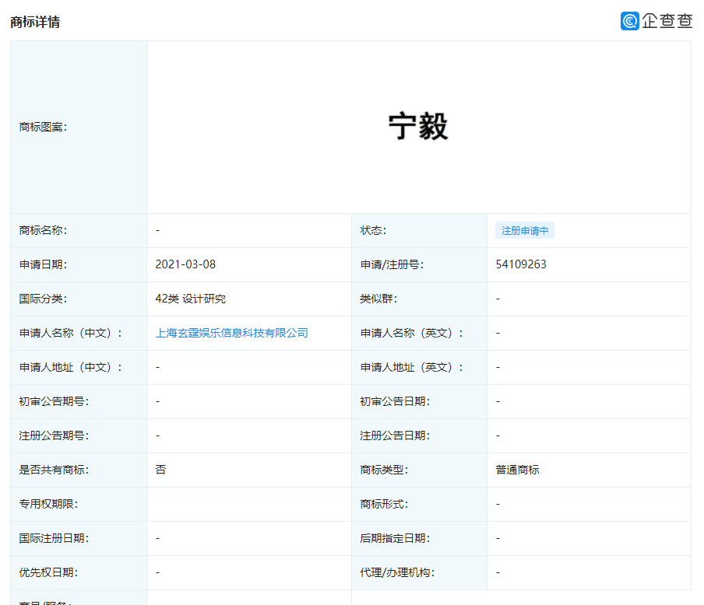Click the 普通商标 trademark type value
This screenshot has height=605, width=704.
point(517,470)
